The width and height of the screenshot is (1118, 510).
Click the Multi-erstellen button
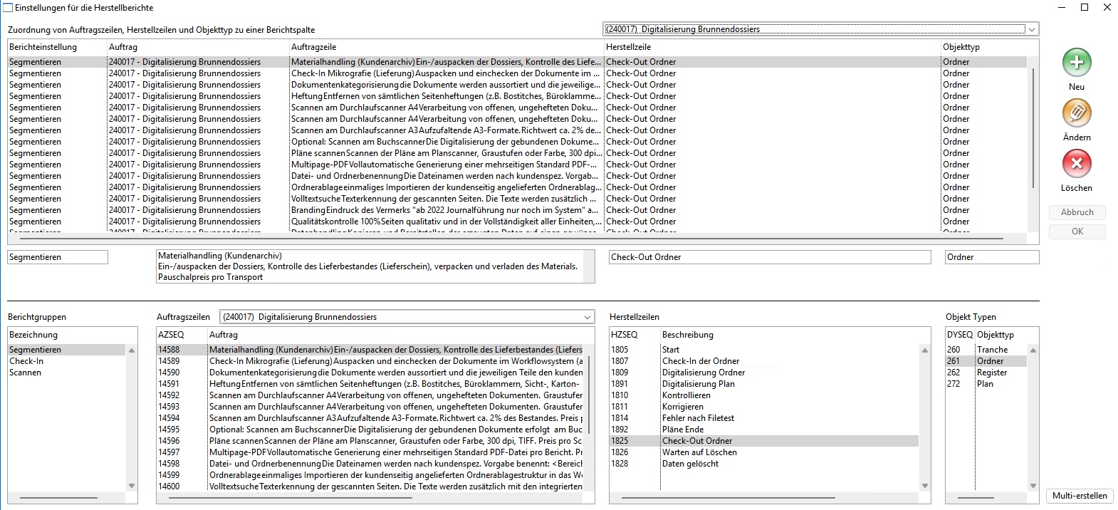(1079, 496)
